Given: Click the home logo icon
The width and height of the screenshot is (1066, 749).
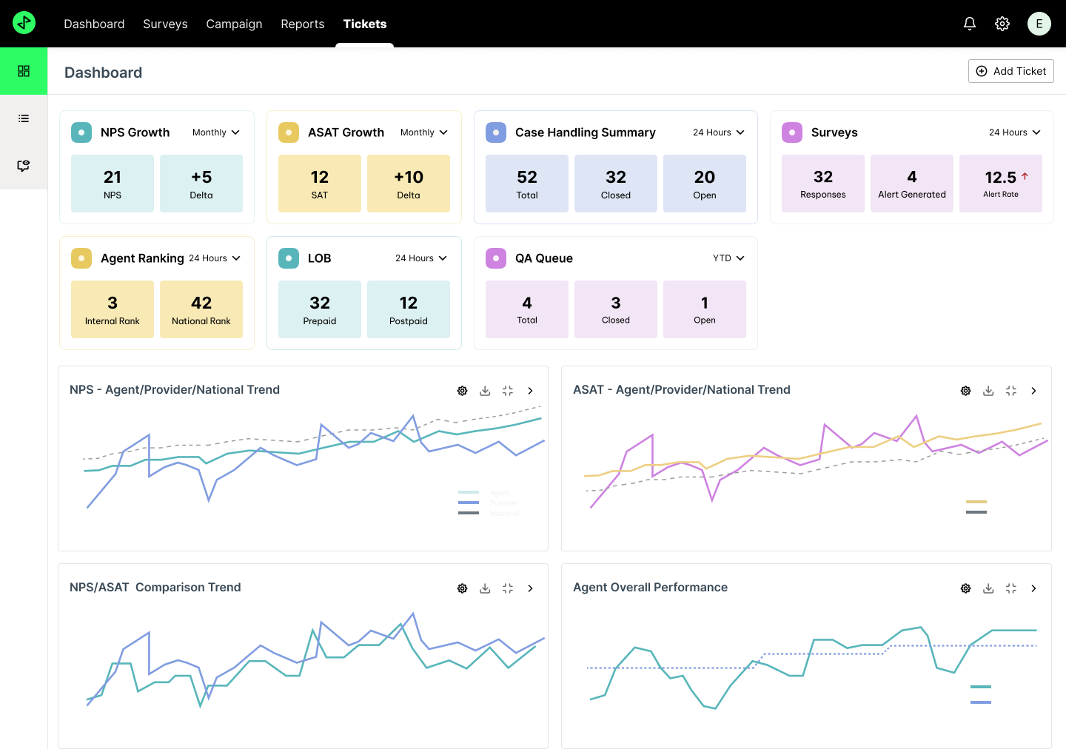Looking at the screenshot, I should (24, 23).
